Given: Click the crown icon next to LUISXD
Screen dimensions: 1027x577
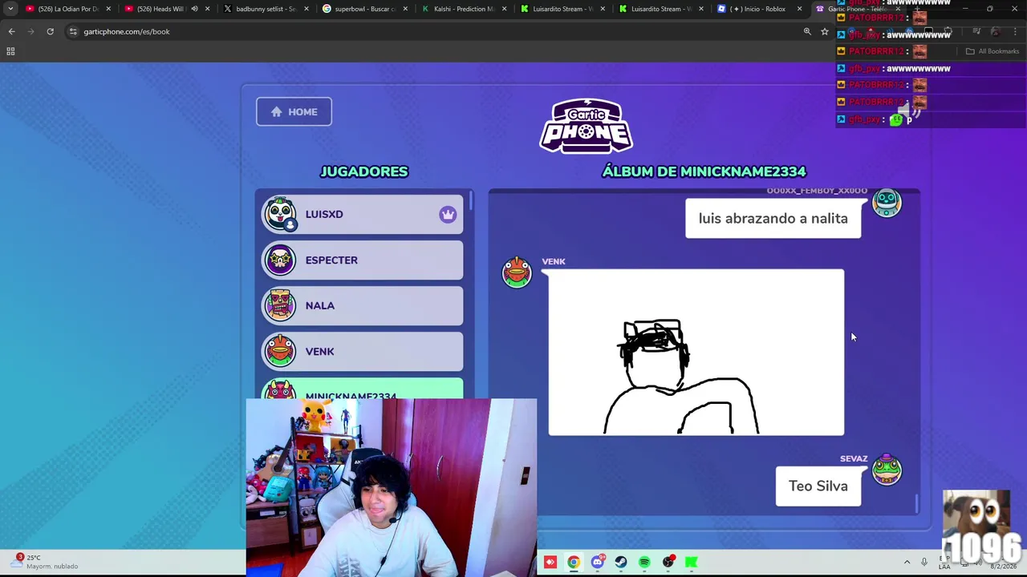Looking at the screenshot, I should tap(448, 214).
